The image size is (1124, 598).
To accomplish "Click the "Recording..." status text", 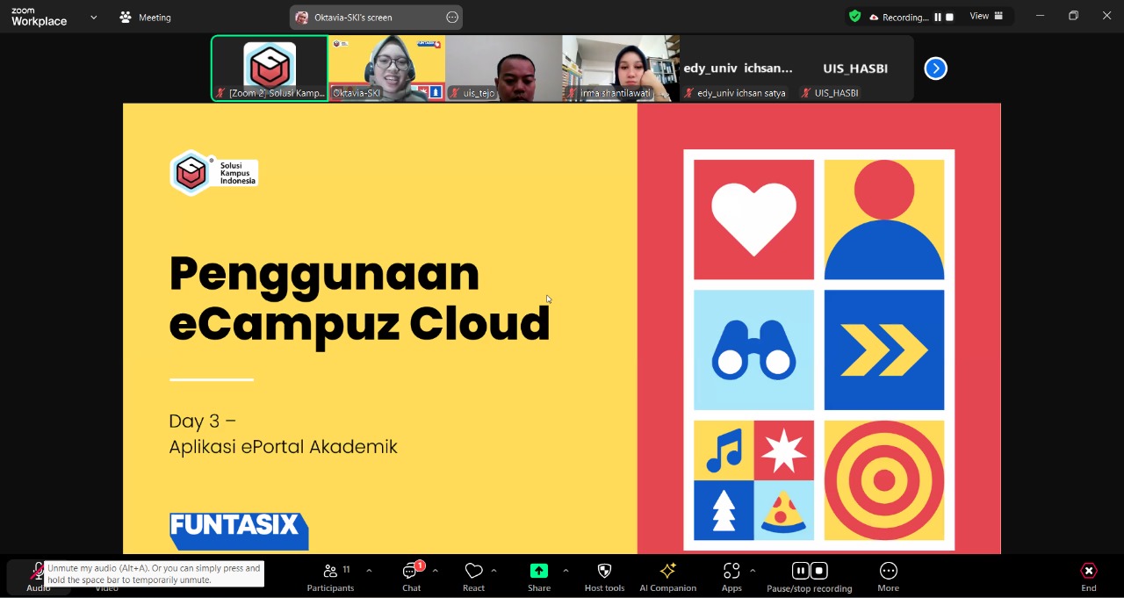I will [905, 18].
